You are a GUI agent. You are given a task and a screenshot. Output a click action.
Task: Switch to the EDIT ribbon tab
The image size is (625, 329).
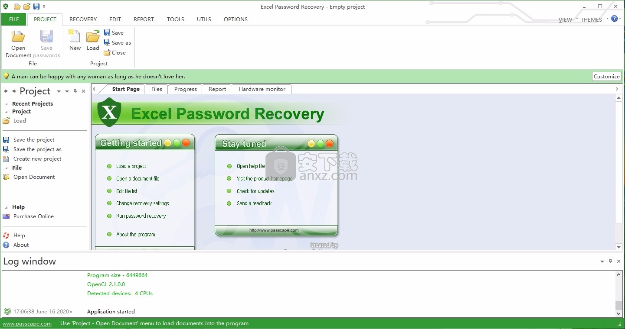coord(115,19)
